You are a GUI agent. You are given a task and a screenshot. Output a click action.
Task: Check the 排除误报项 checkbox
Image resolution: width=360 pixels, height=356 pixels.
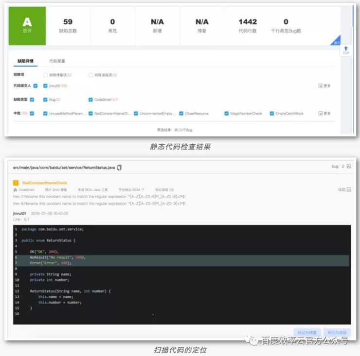click(90, 75)
